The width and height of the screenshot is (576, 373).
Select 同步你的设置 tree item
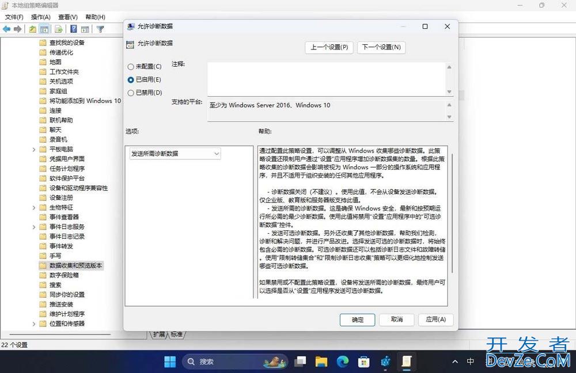pyautogui.click(x=67, y=295)
